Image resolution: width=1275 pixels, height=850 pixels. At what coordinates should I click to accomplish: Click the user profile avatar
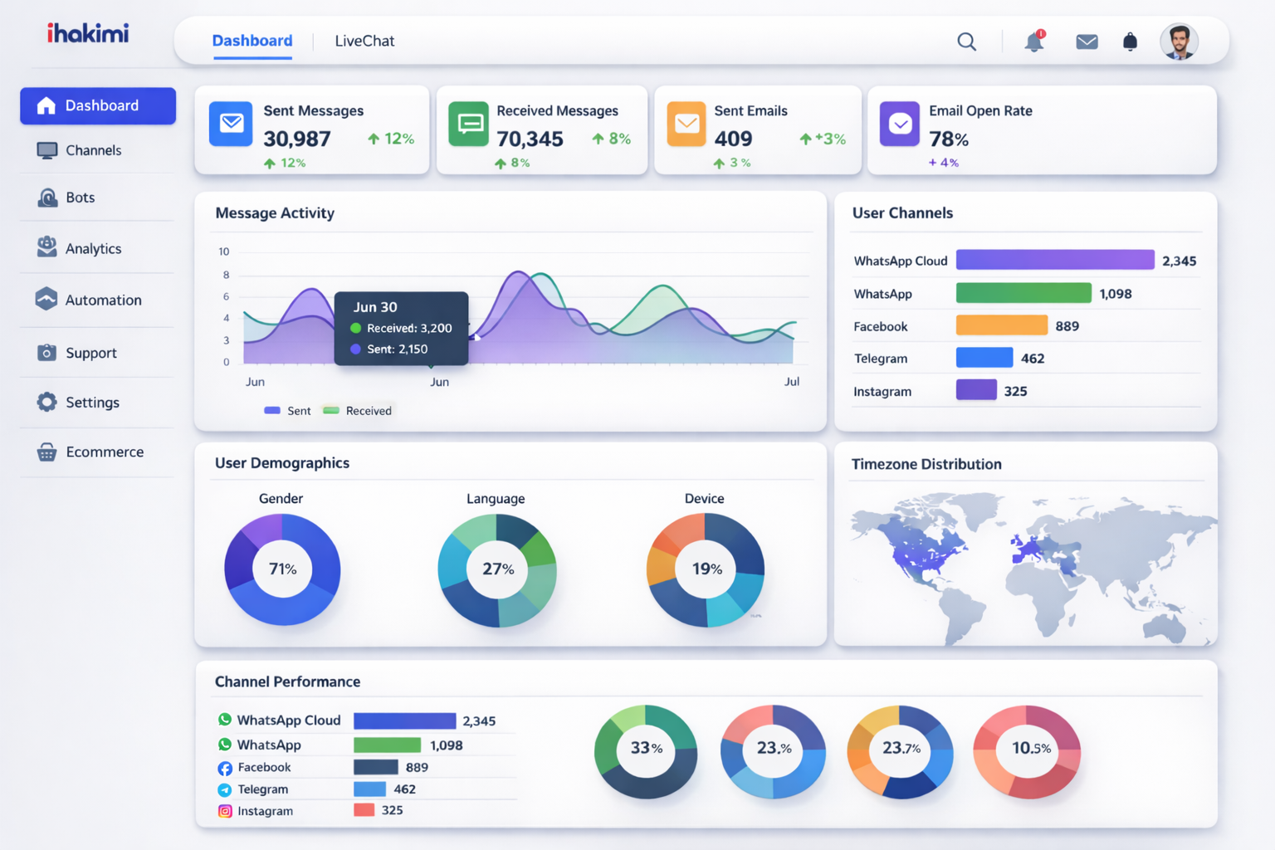pos(1179,42)
